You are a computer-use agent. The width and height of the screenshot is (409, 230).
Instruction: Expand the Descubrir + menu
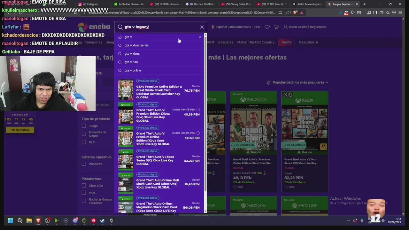coord(308,42)
